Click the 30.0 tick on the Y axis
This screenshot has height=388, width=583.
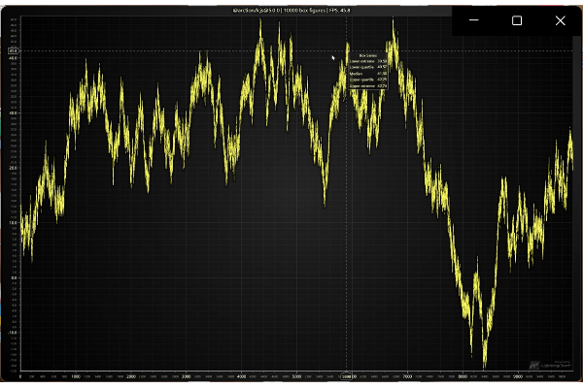click(14, 113)
